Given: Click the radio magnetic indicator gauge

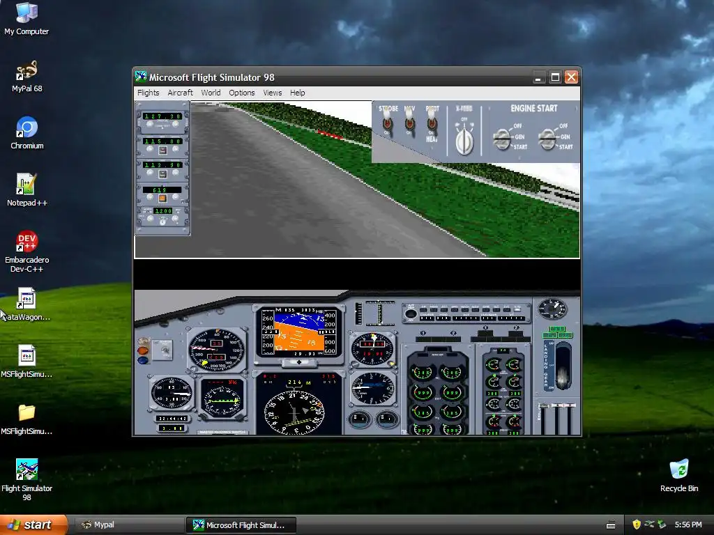Looking at the screenshot, I should coord(222,399).
